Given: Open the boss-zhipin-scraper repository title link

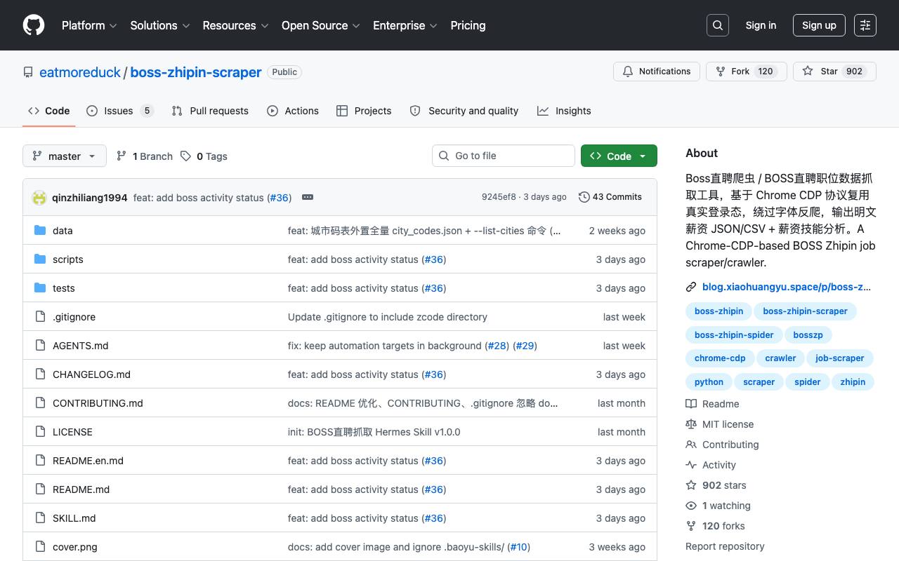Looking at the screenshot, I should [x=196, y=72].
